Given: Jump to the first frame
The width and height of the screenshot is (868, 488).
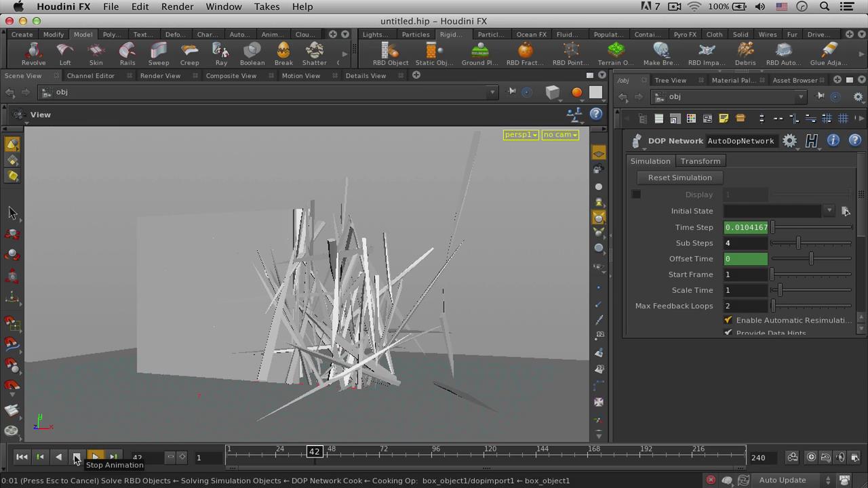Looking at the screenshot, I should coord(22,457).
